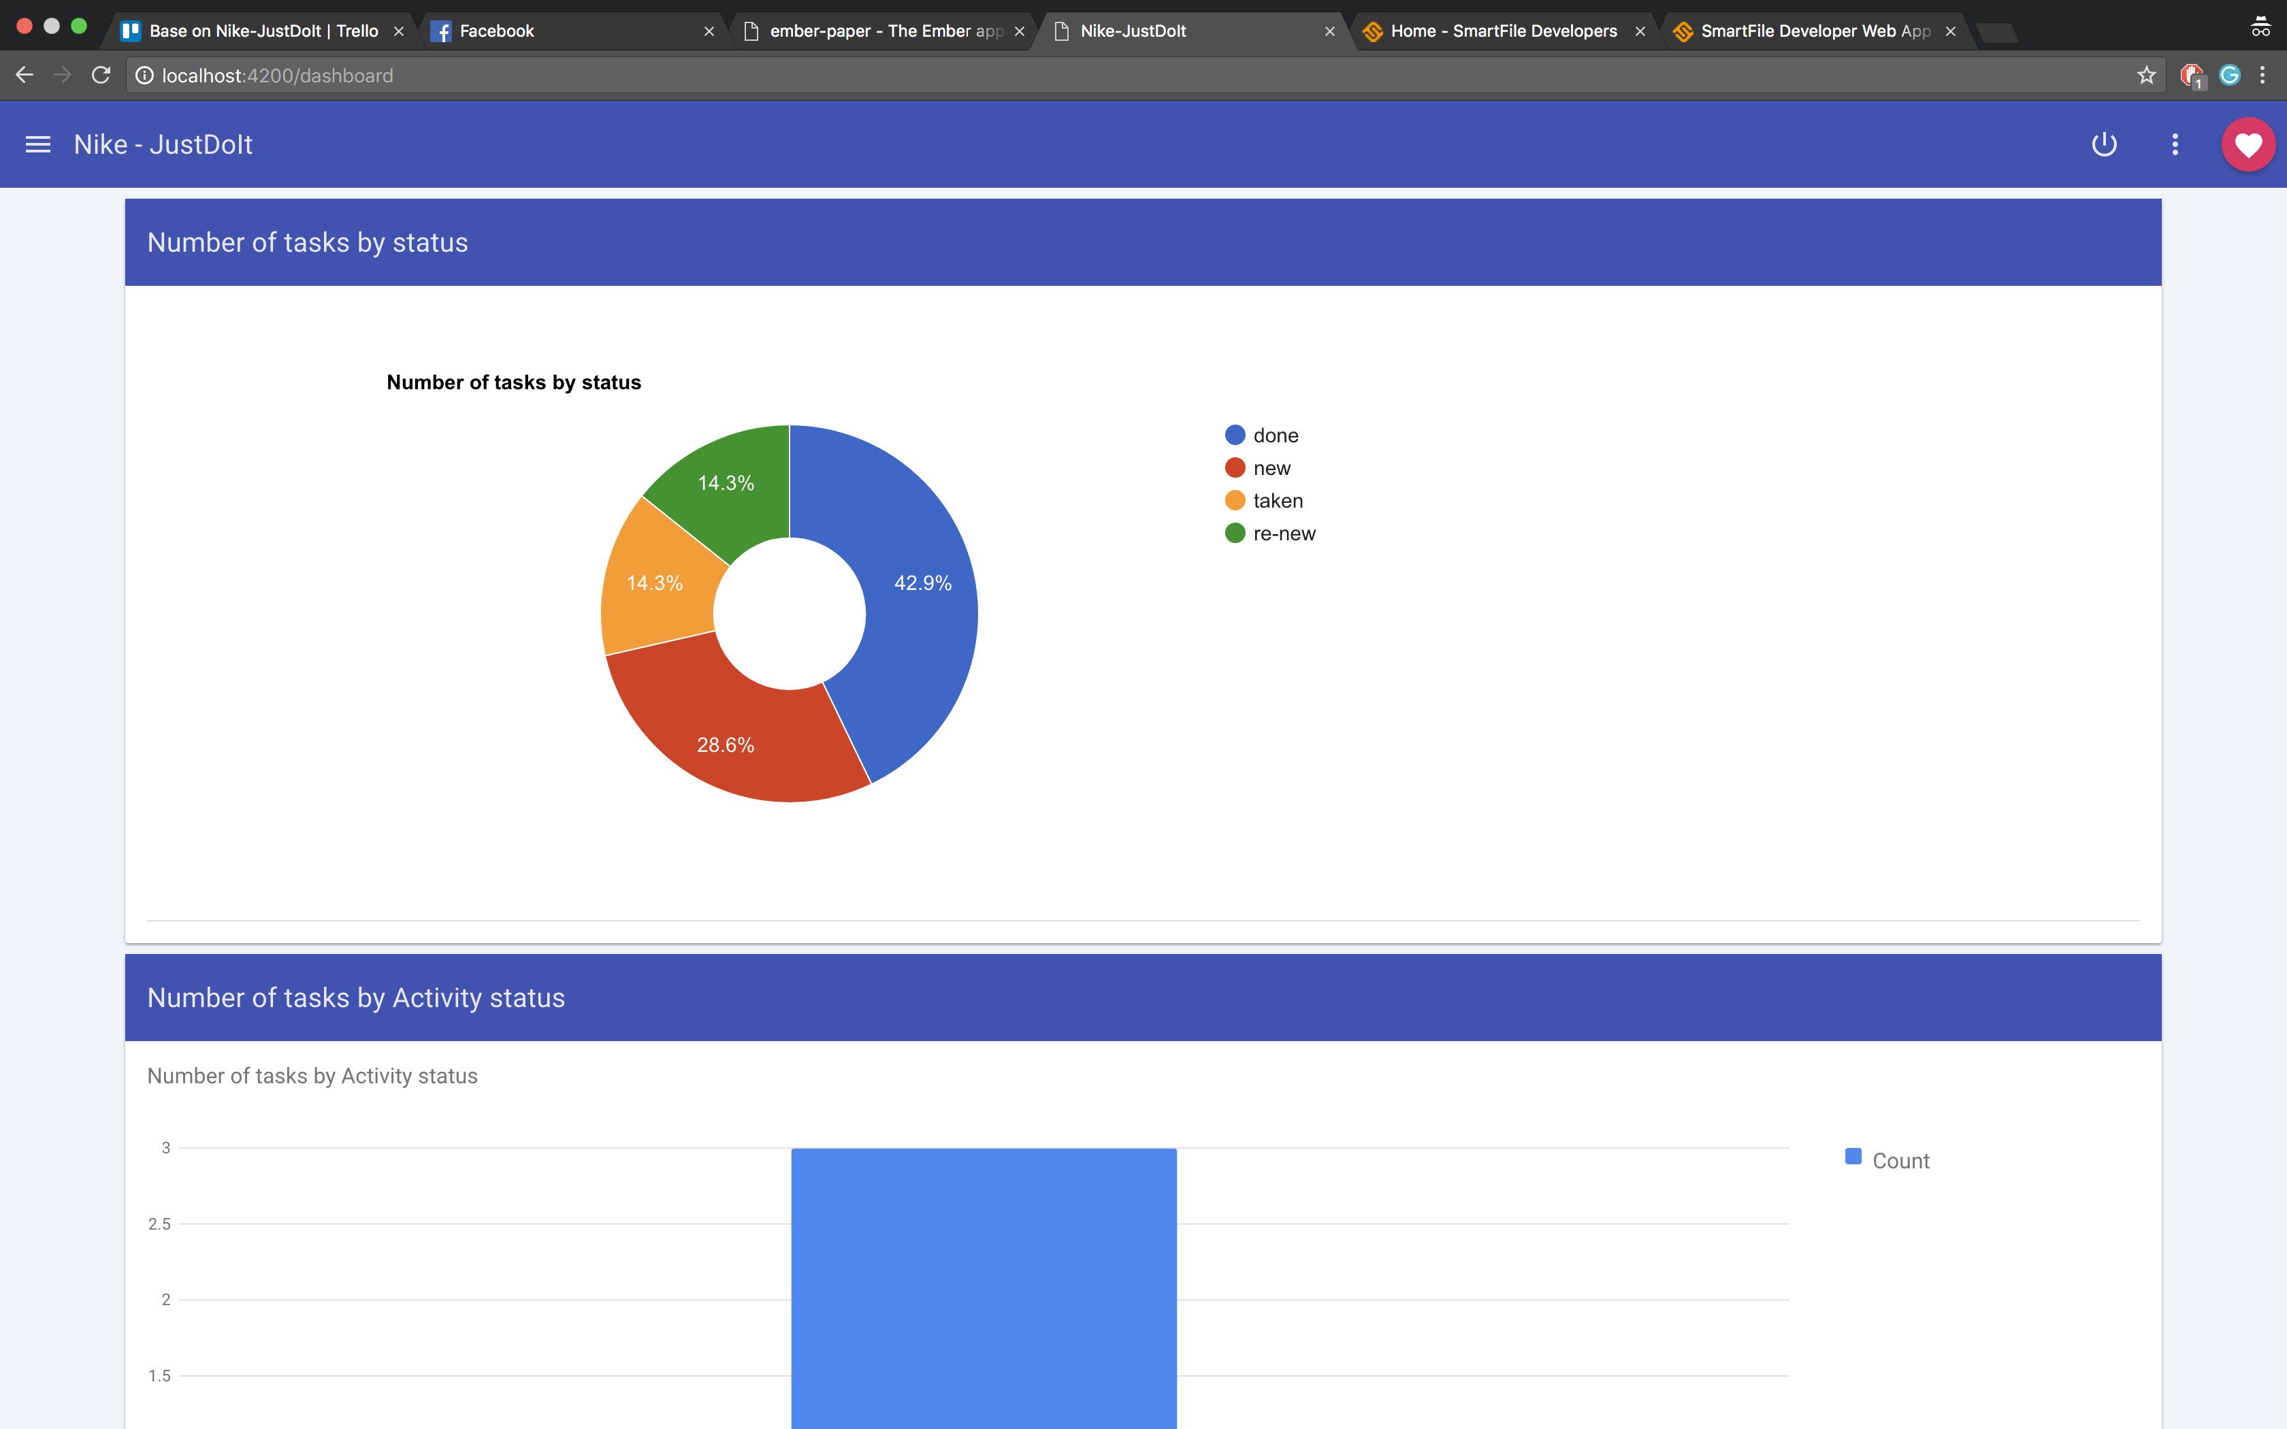Open the Chrome three-dot menu

pos(2262,76)
